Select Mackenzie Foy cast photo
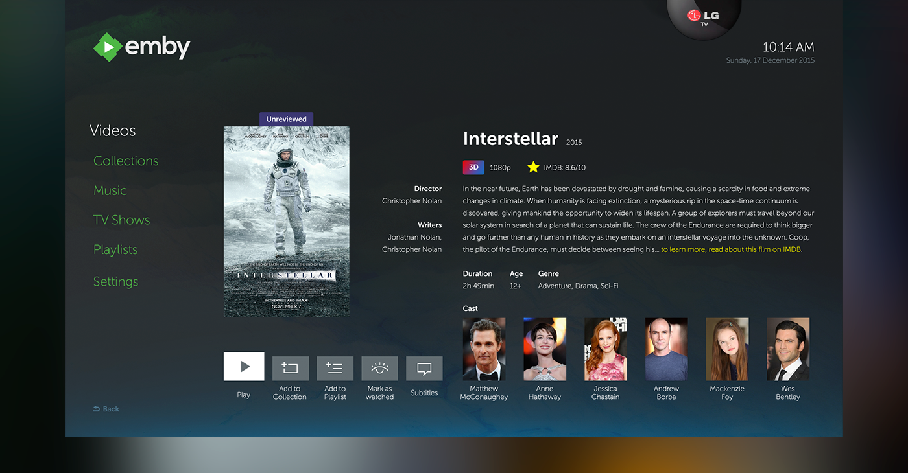This screenshot has height=473, width=908. coord(727,349)
